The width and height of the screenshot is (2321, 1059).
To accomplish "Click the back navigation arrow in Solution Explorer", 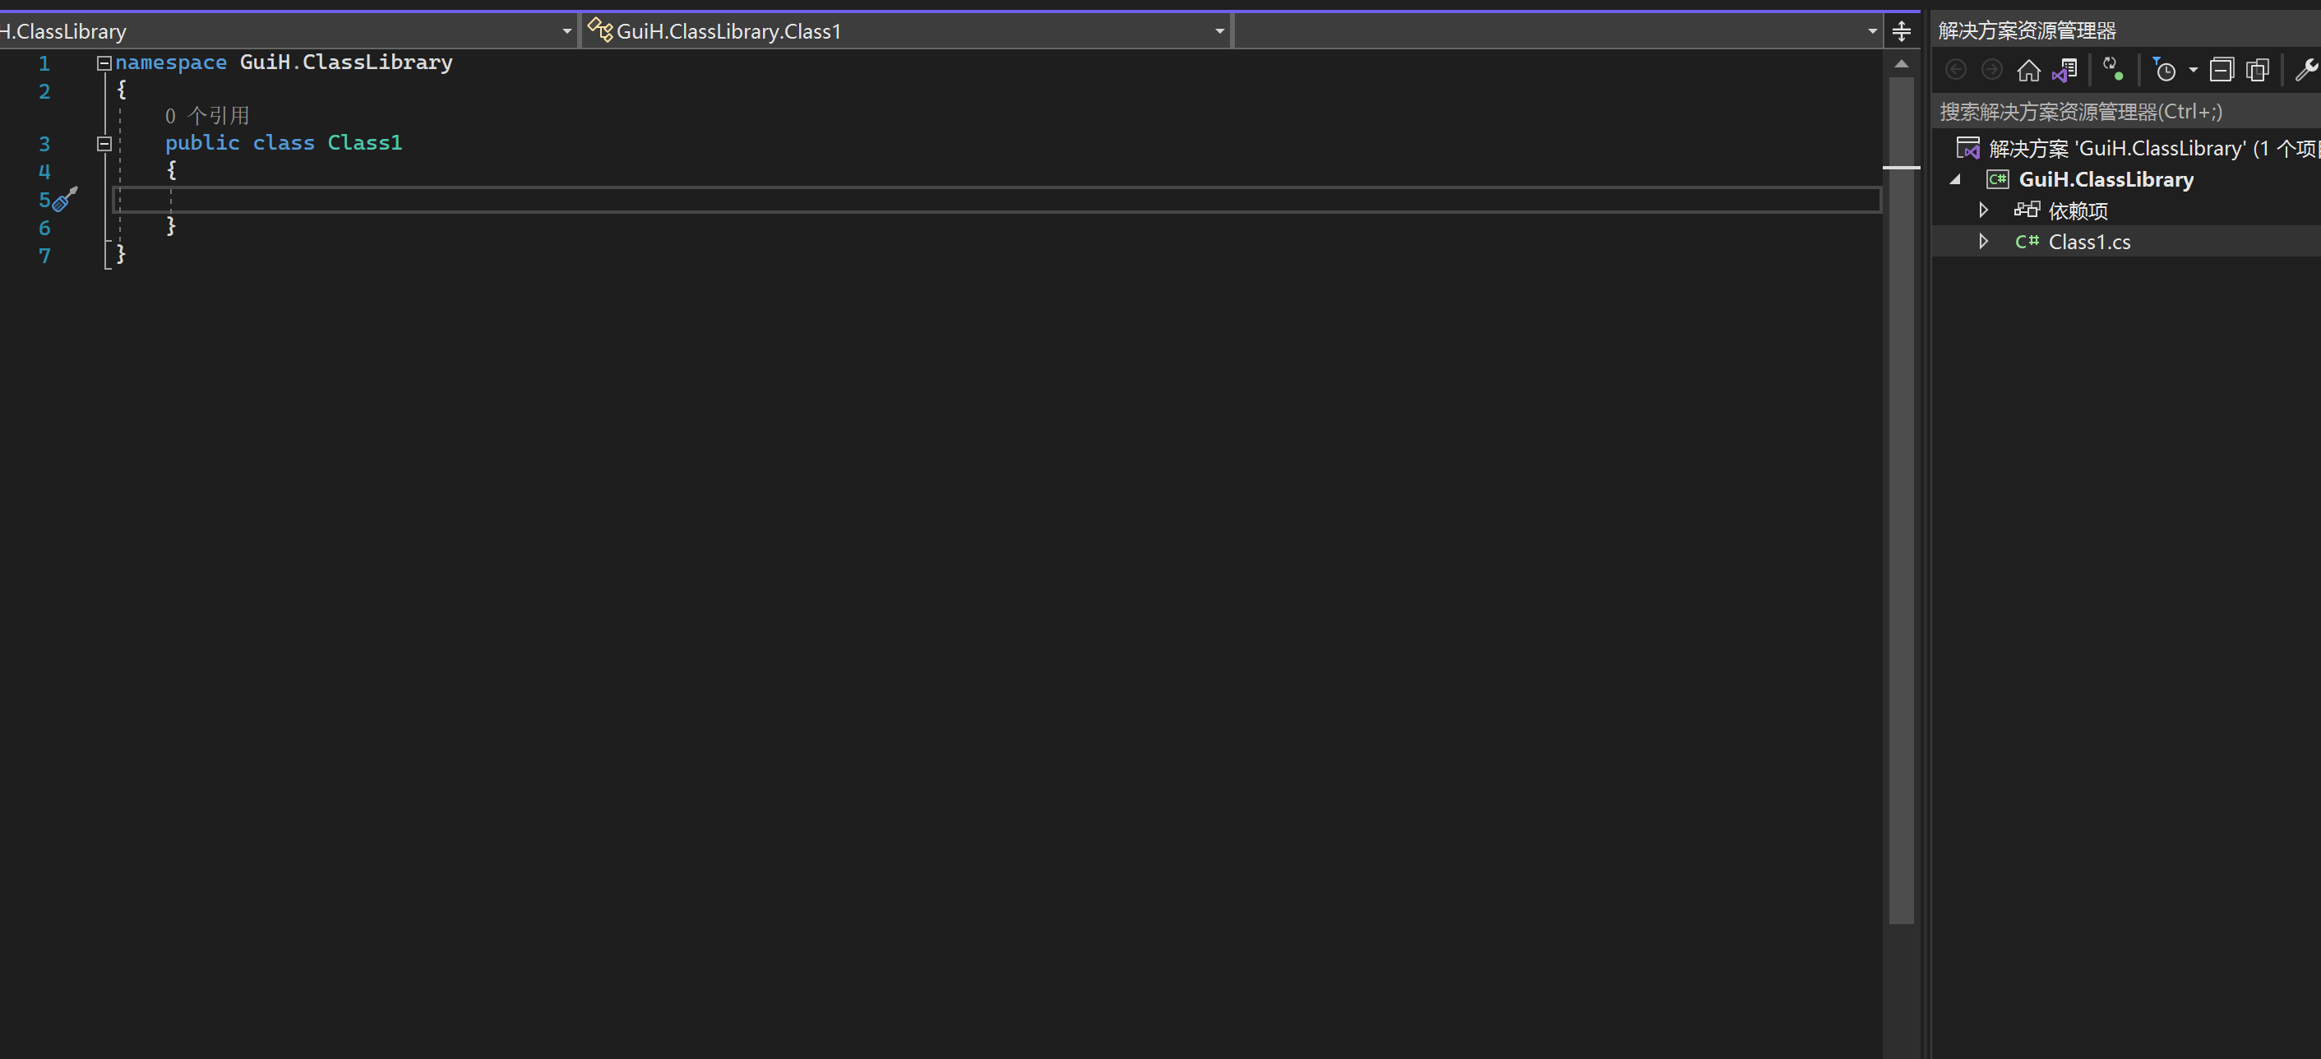I will point(1956,69).
